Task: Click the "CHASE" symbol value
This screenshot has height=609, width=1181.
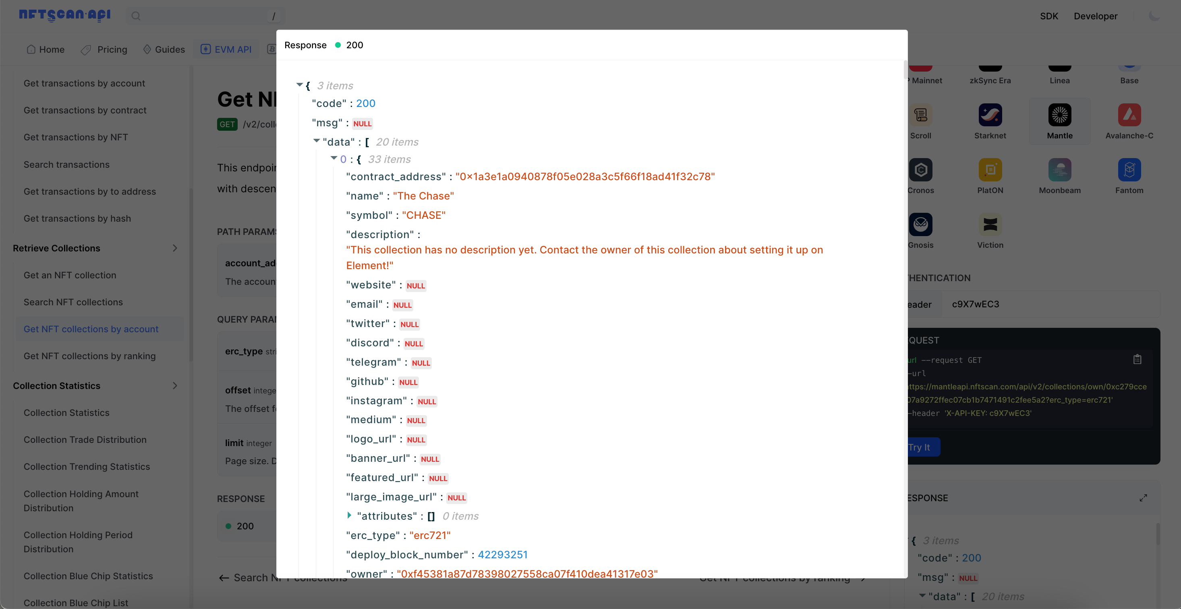Action: [424, 215]
